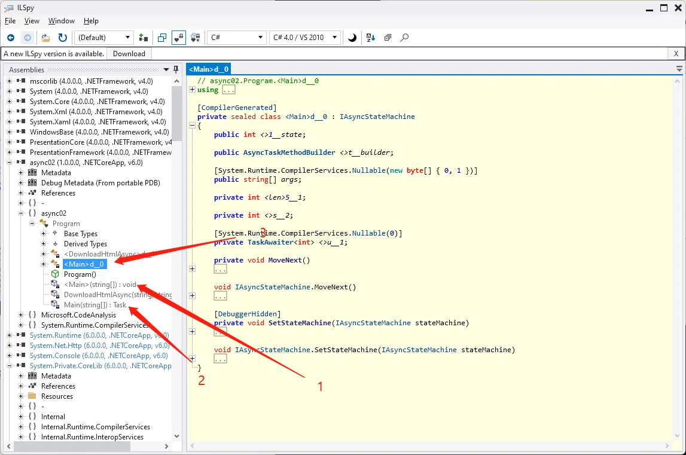
Task: Click the Collapse all tree nodes icon
Action: (x=388, y=38)
